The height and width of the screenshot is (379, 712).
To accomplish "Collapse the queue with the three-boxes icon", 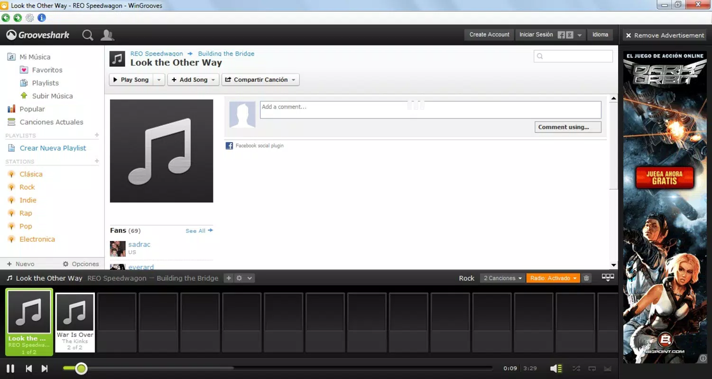I will (x=608, y=278).
